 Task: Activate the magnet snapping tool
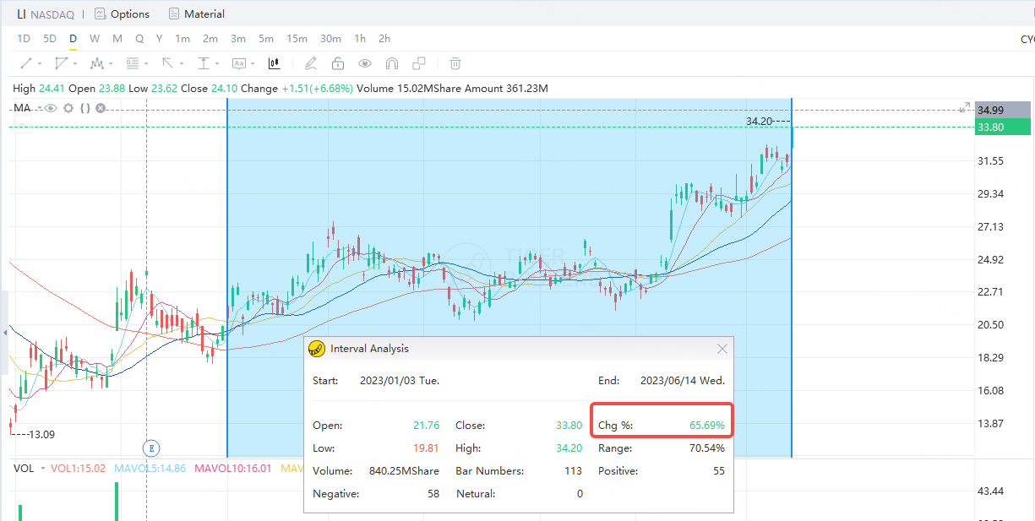tap(390, 63)
